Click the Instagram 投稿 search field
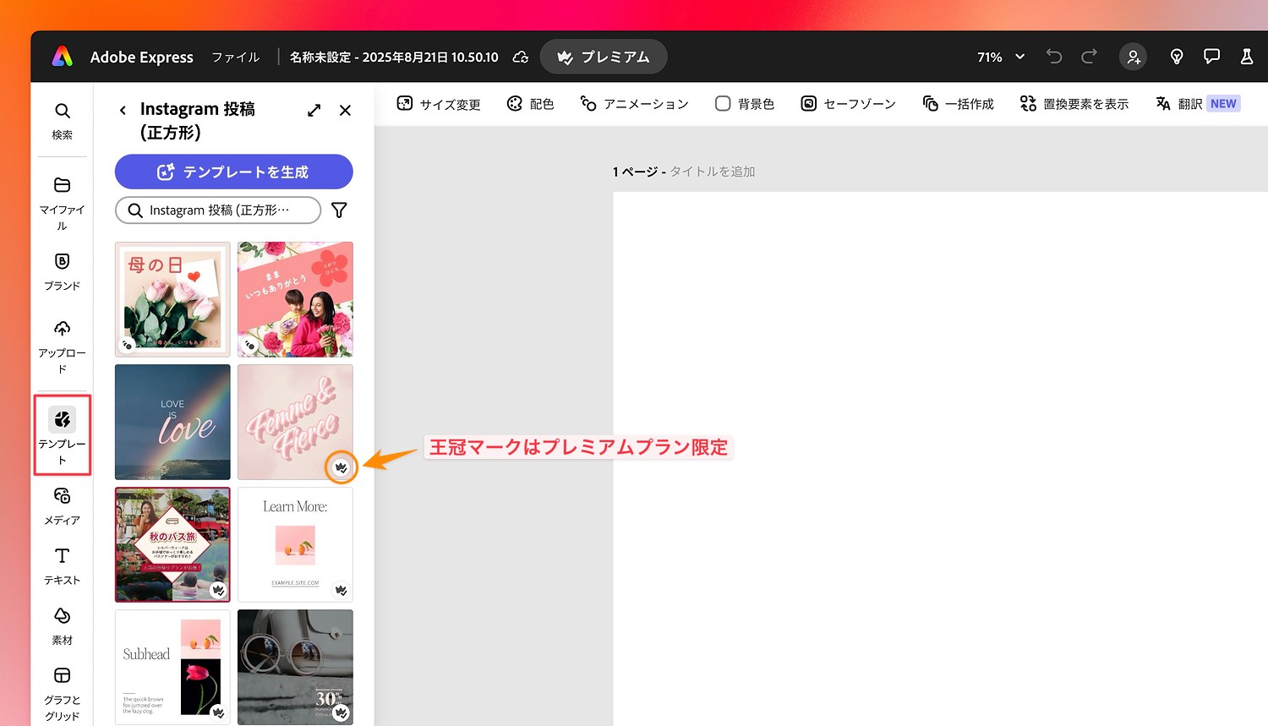 click(x=218, y=210)
